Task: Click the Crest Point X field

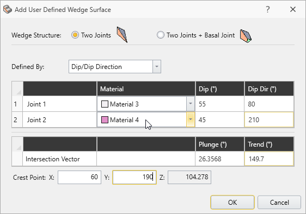Action: (x=79, y=177)
